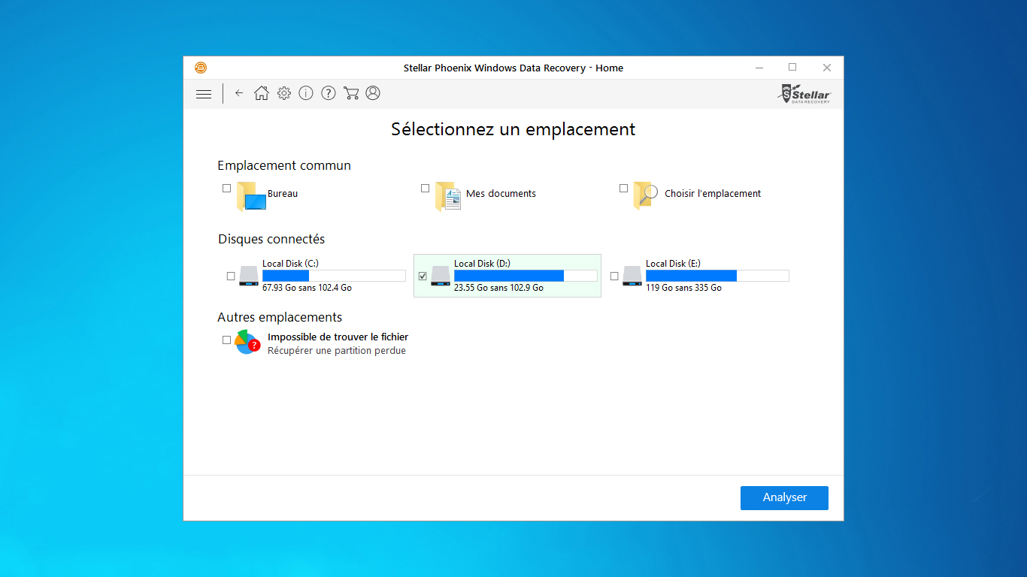This screenshot has width=1027, height=577.
Task: Click the Local Disk (C:) usage bar
Action: click(334, 276)
